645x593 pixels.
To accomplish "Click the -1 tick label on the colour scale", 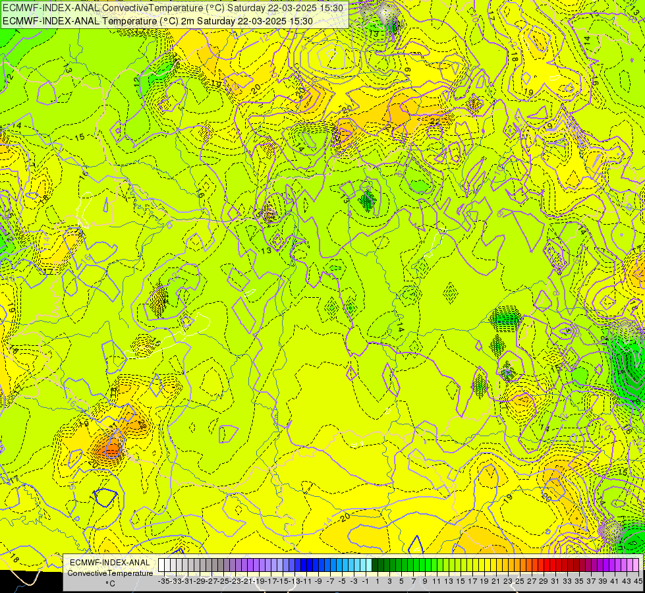I will click(x=366, y=581).
